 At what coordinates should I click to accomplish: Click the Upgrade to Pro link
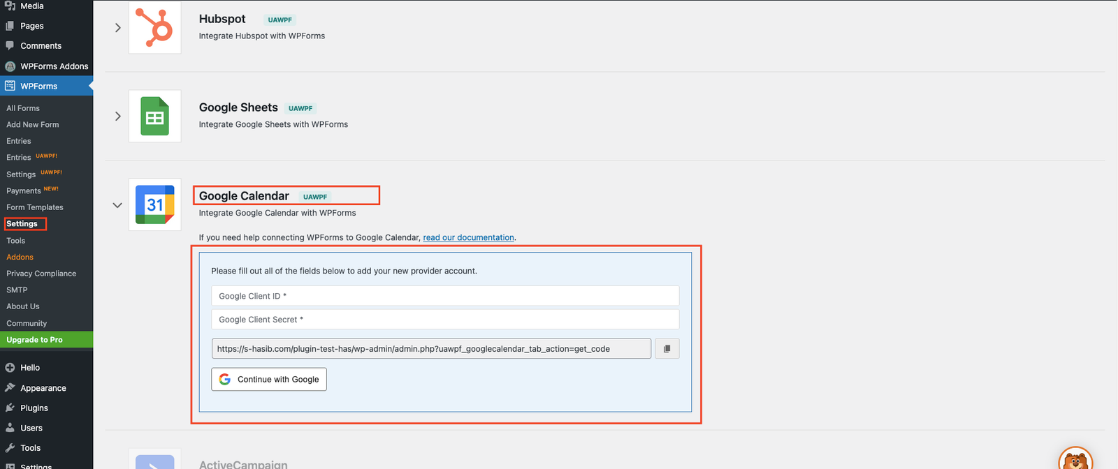point(34,340)
